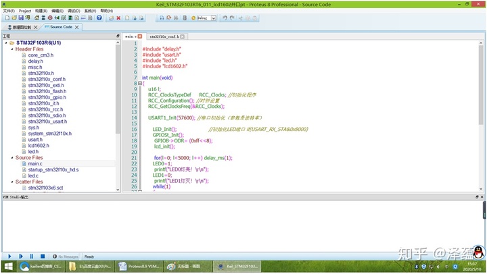This screenshot has height=274, width=487.
Task: Switch to Proteus8.9 VSM taskbar item
Action: (x=139, y=267)
